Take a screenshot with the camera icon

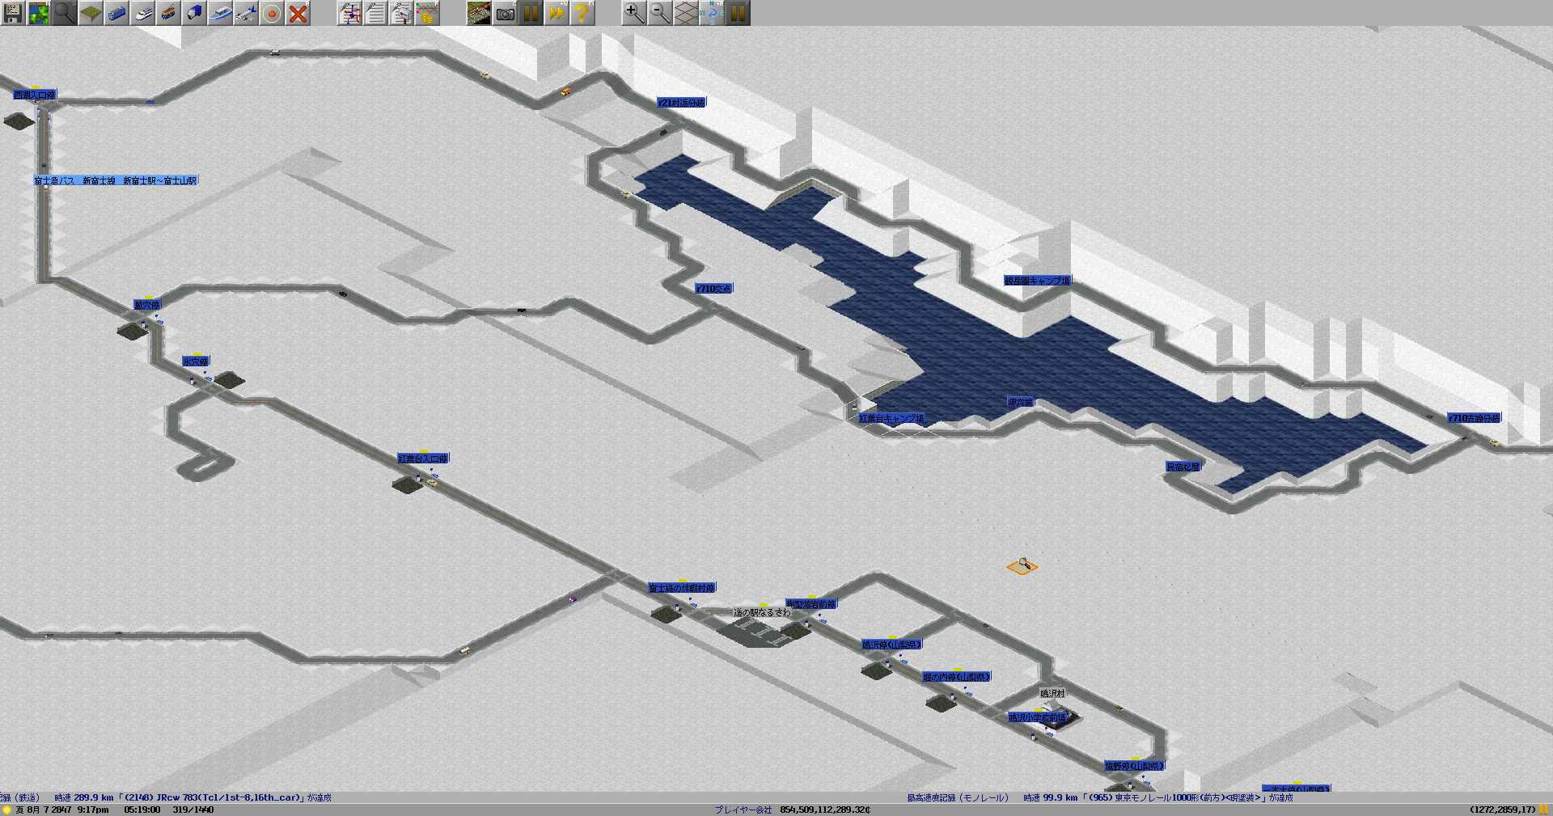[505, 13]
